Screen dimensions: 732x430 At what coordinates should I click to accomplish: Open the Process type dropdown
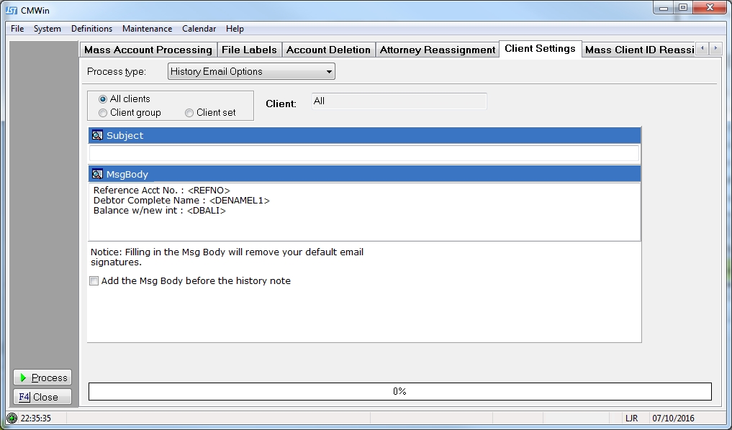[251, 72]
